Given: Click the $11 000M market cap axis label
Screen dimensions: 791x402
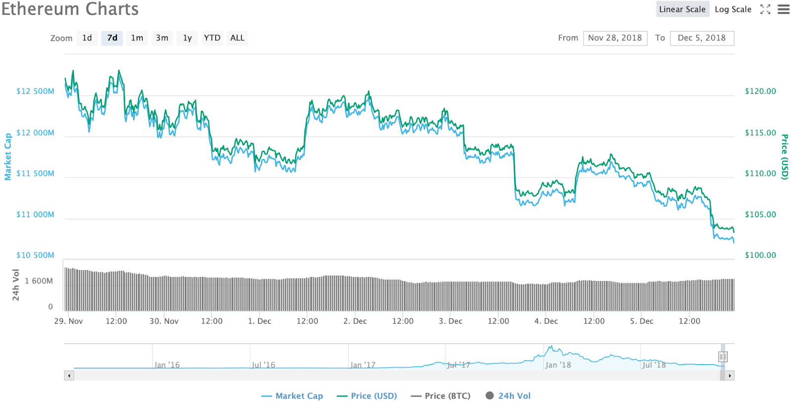Looking at the screenshot, I should coord(35,215).
